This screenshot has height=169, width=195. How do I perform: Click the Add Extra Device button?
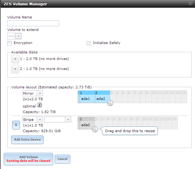pyautogui.click(x=27, y=139)
